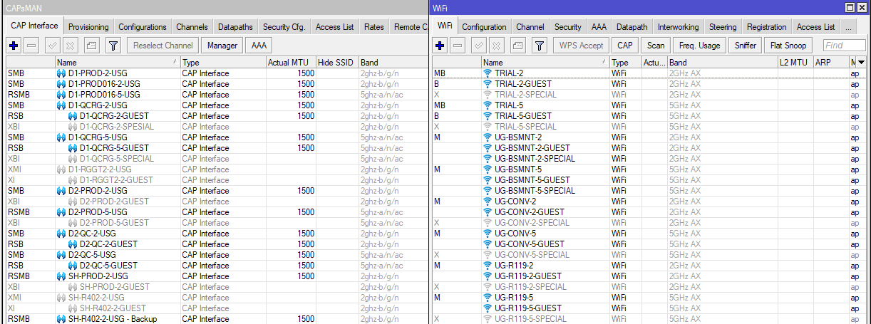Disable X icon in WiFi toolbar
Image resolution: width=871 pixels, height=324 pixels.
click(498, 46)
